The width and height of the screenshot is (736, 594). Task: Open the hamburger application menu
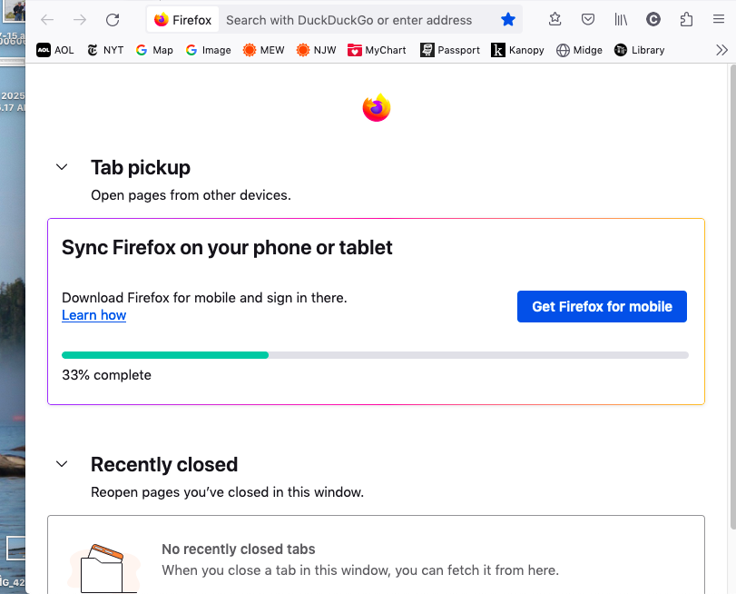[x=719, y=19]
